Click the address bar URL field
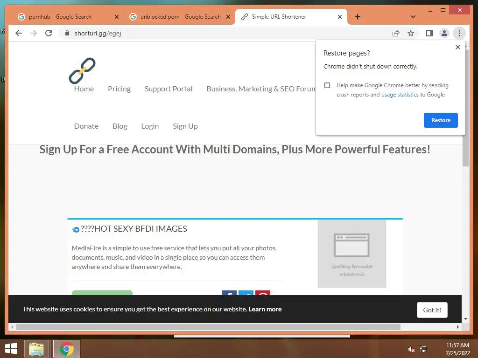Screen dimensions: 478x358 (225, 33)
